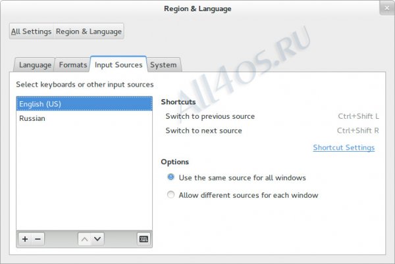Click the Switch to previous source row

pyautogui.click(x=272, y=116)
